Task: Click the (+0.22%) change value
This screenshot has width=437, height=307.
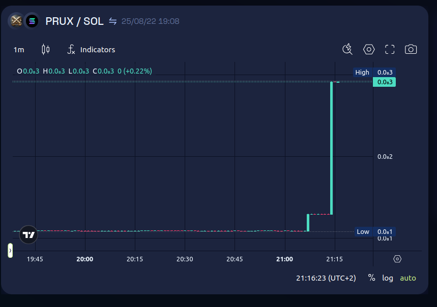Action: point(138,71)
